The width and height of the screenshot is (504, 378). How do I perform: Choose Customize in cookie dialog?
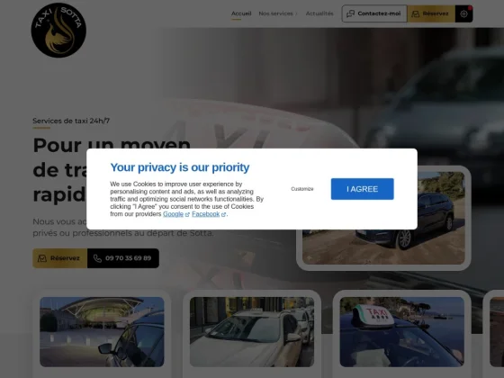click(302, 189)
